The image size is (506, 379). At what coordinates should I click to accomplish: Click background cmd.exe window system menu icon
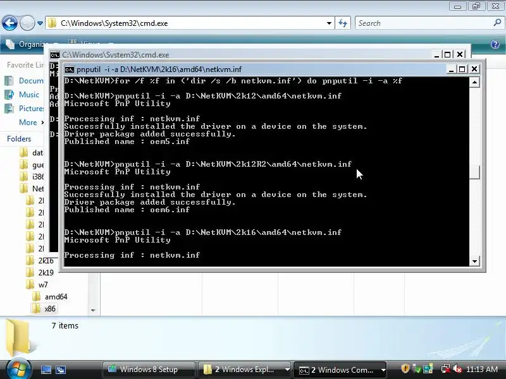pyautogui.click(x=55, y=55)
